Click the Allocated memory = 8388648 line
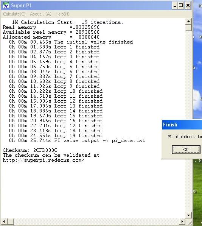 51,37
